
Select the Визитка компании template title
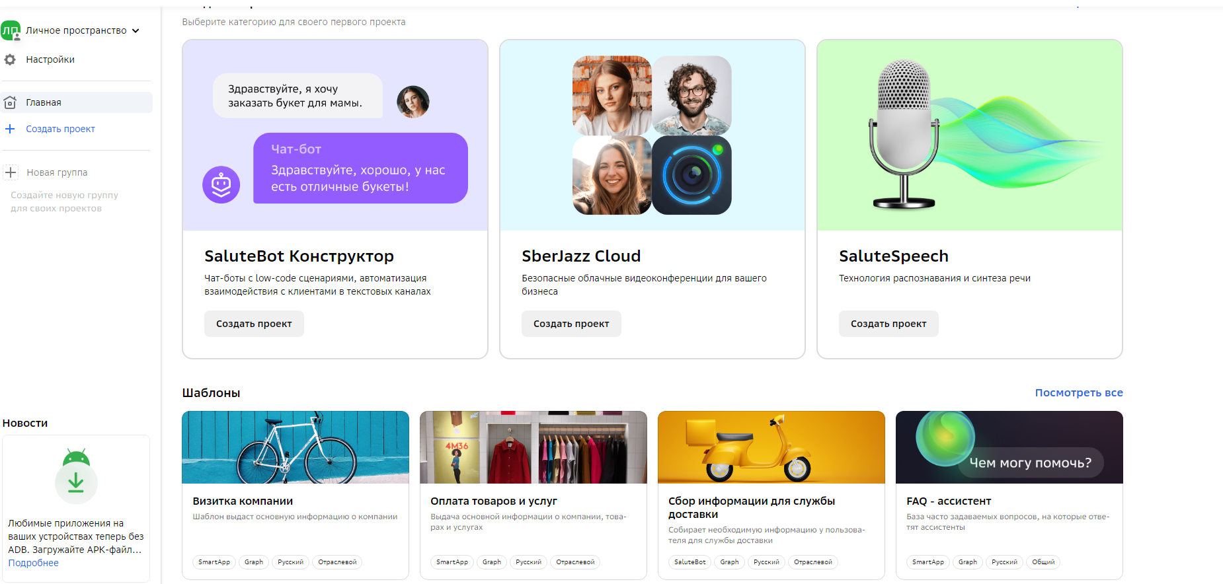click(243, 501)
